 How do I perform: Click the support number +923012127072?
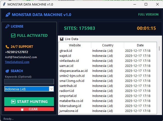[17, 52]
